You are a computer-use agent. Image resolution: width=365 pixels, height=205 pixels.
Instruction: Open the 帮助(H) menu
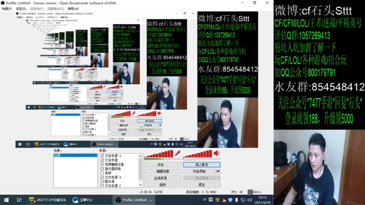(74, 9)
